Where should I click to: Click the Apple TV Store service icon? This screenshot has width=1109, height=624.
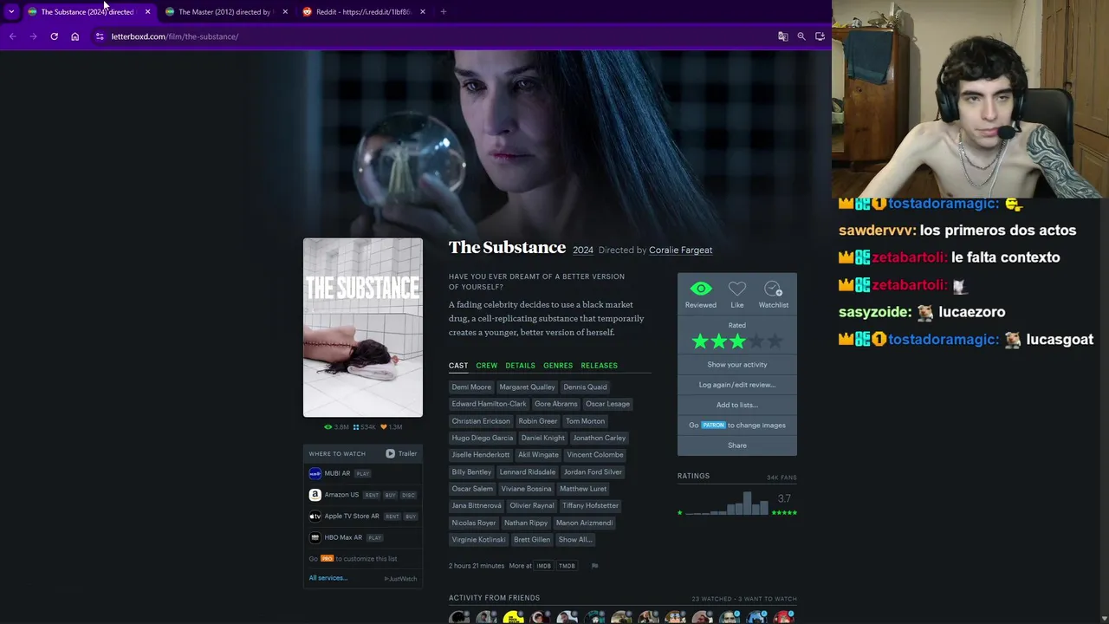click(x=315, y=517)
